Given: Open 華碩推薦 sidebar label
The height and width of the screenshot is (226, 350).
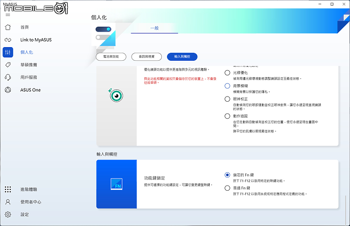Looking at the screenshot, I should click(29, 65).
